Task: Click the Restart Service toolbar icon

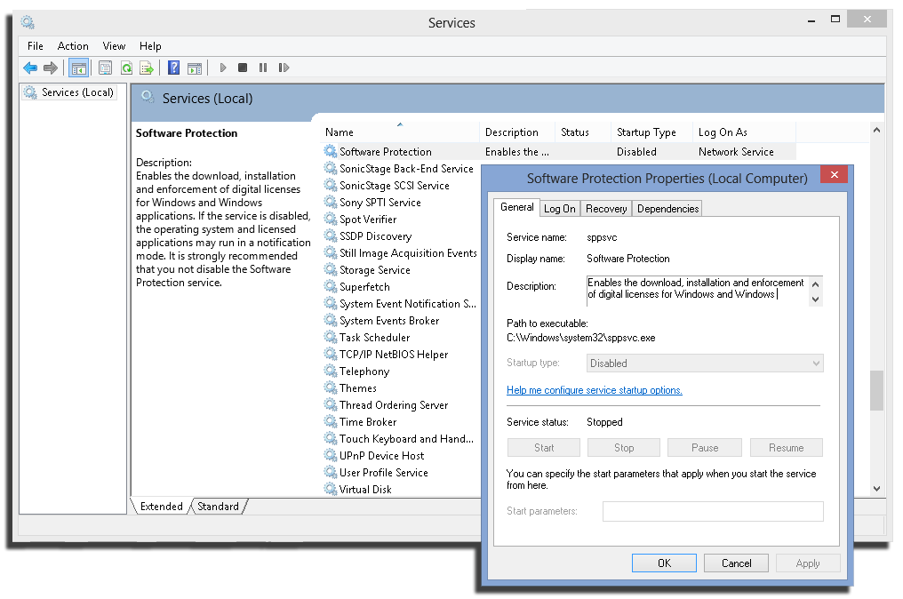Action: click(284, 68)
